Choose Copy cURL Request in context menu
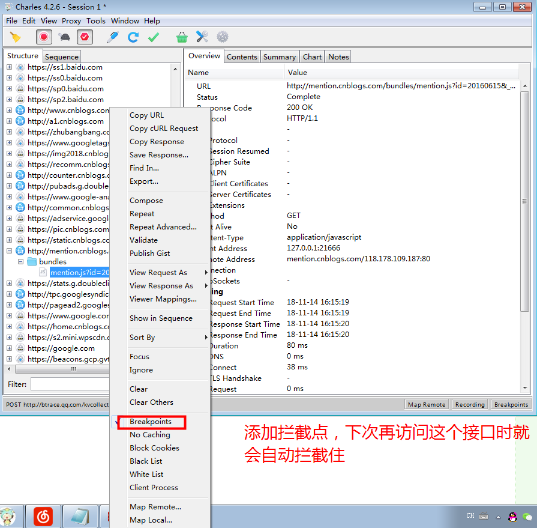The height and width of the screenshot is (528, 537). 164,128
